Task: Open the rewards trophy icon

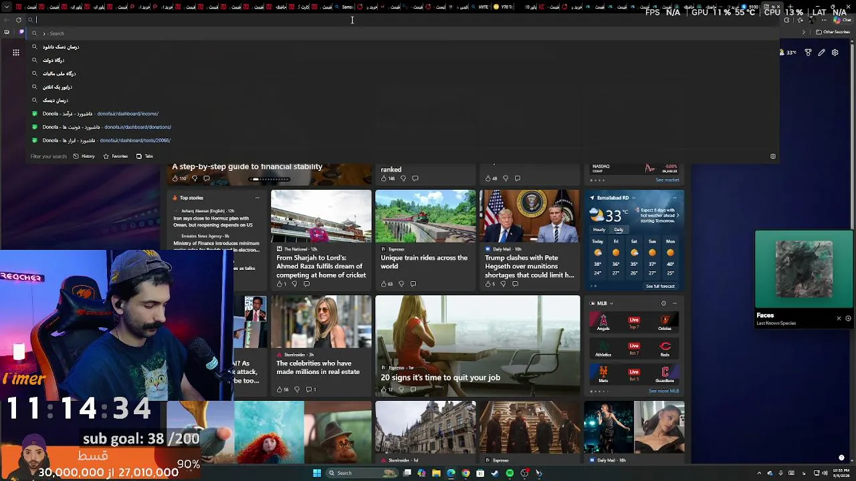Action: pyautogui.click(x=809, y=52)
